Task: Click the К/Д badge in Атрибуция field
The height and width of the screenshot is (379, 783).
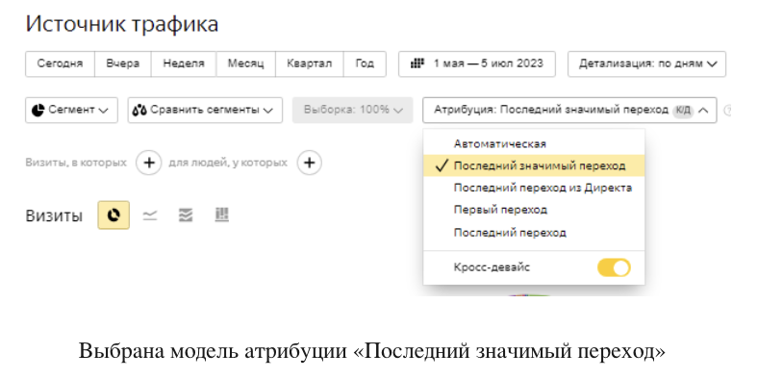Action: click(683, 111)
